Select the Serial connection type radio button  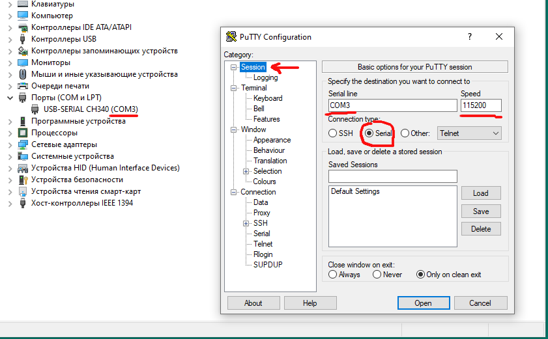[369, 133]
